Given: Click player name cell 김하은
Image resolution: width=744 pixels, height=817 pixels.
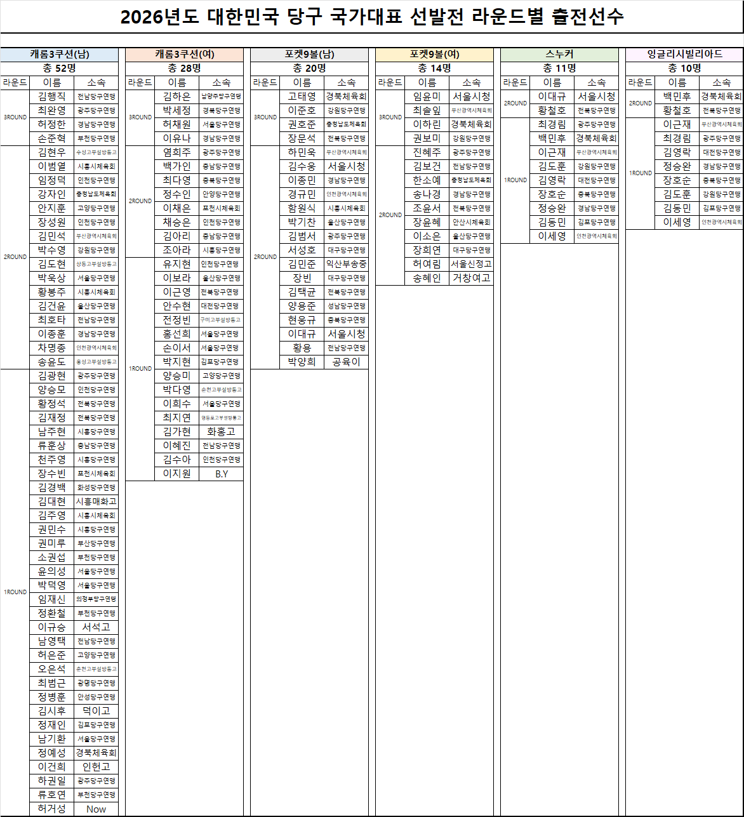Looking at the screenshot, I should pyautogui.click(x=176, y=96).
